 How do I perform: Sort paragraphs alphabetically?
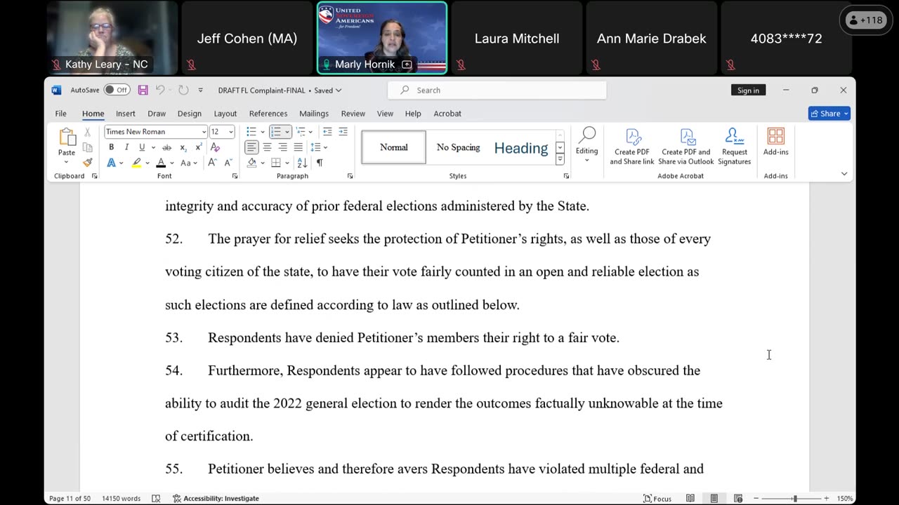click(x=302, y=163)
